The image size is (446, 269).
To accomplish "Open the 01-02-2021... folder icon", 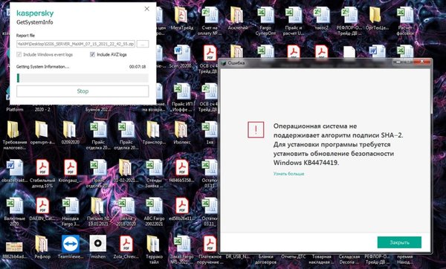I will coord(126,168).
